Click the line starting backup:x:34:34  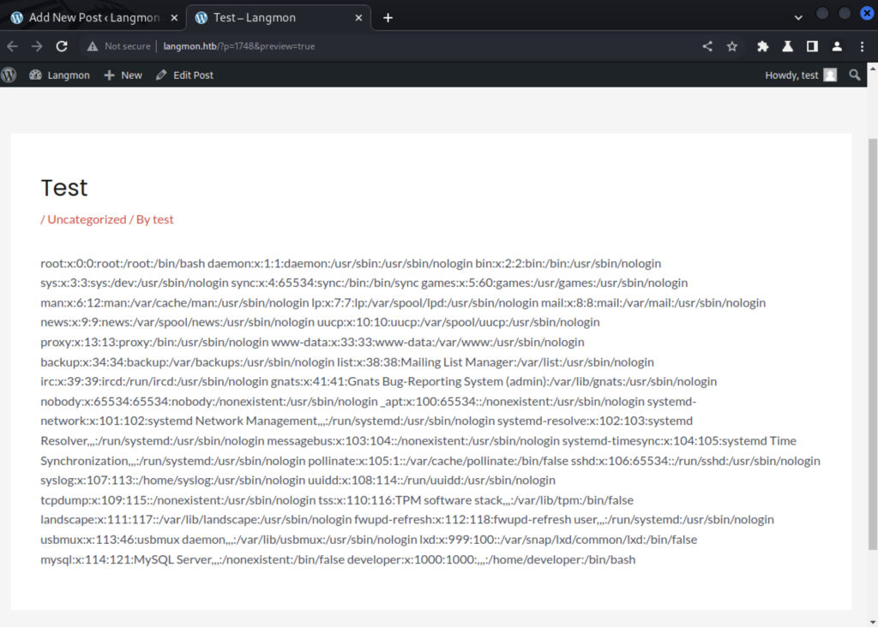[347, 362]
